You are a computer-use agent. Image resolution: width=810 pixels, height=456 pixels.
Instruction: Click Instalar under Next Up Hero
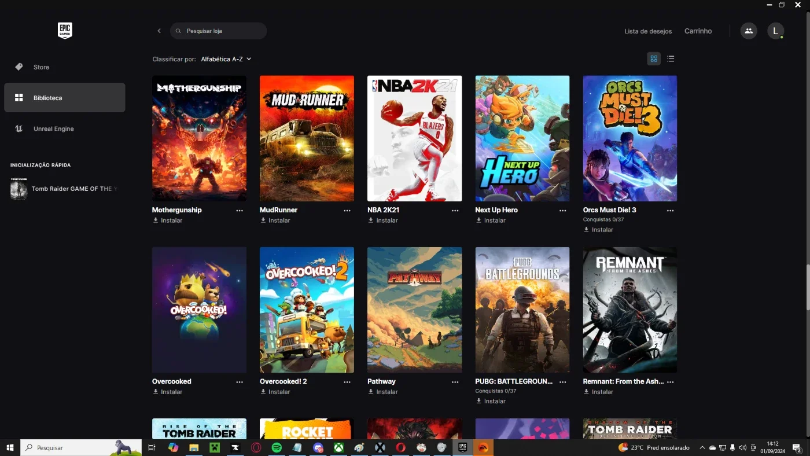click(x=491, y=220)
